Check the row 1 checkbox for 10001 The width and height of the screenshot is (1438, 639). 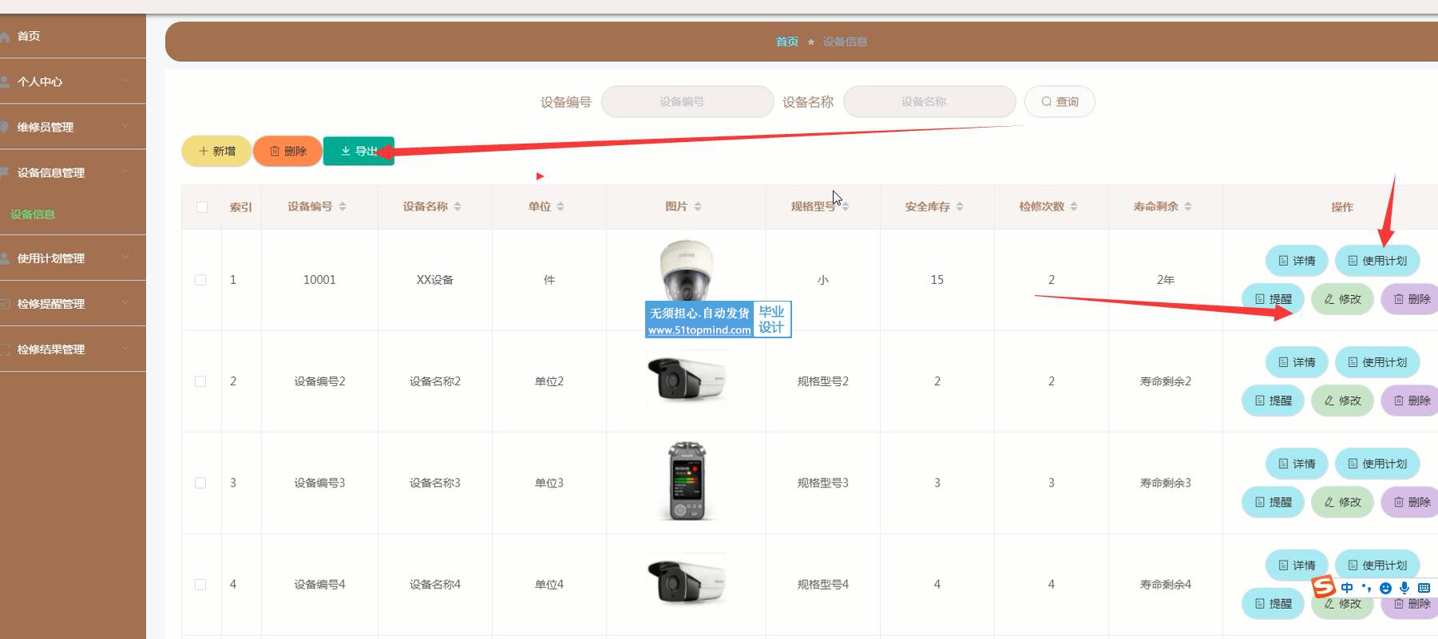[200, 280]
